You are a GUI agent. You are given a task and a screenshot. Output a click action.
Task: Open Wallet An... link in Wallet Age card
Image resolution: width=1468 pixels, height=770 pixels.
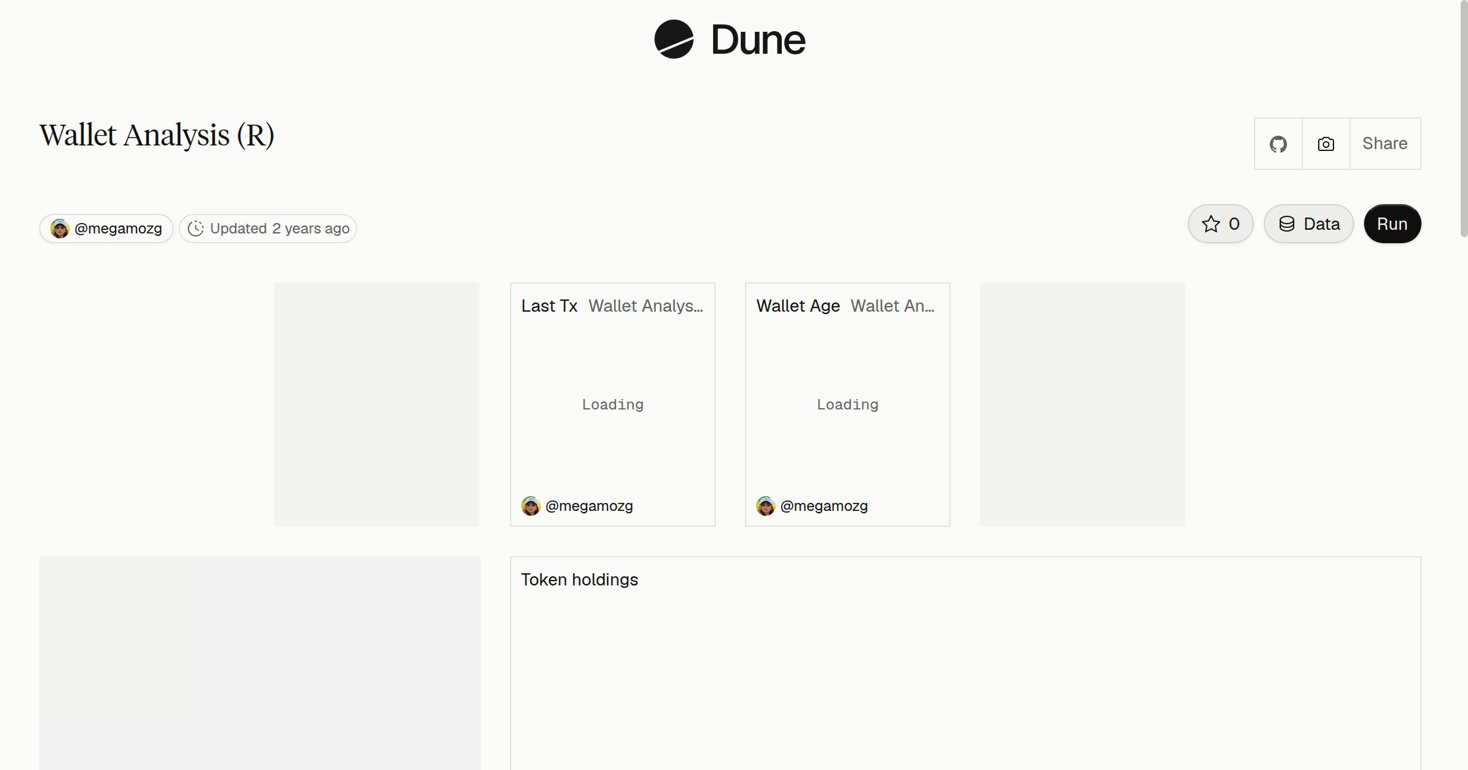tap(892, 306)
